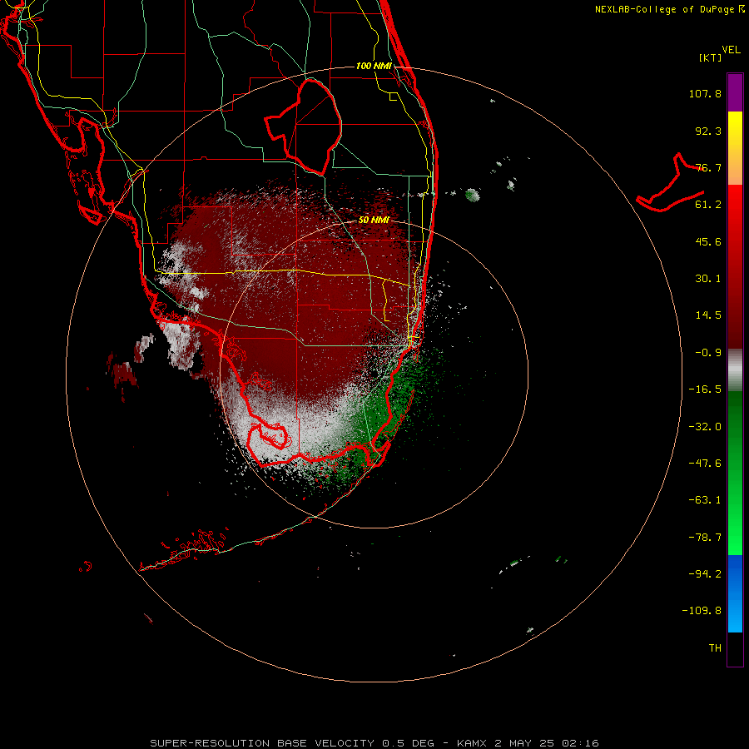Select the 30.1 legend value
Screen dimensions: 749x749
point(708,279)
